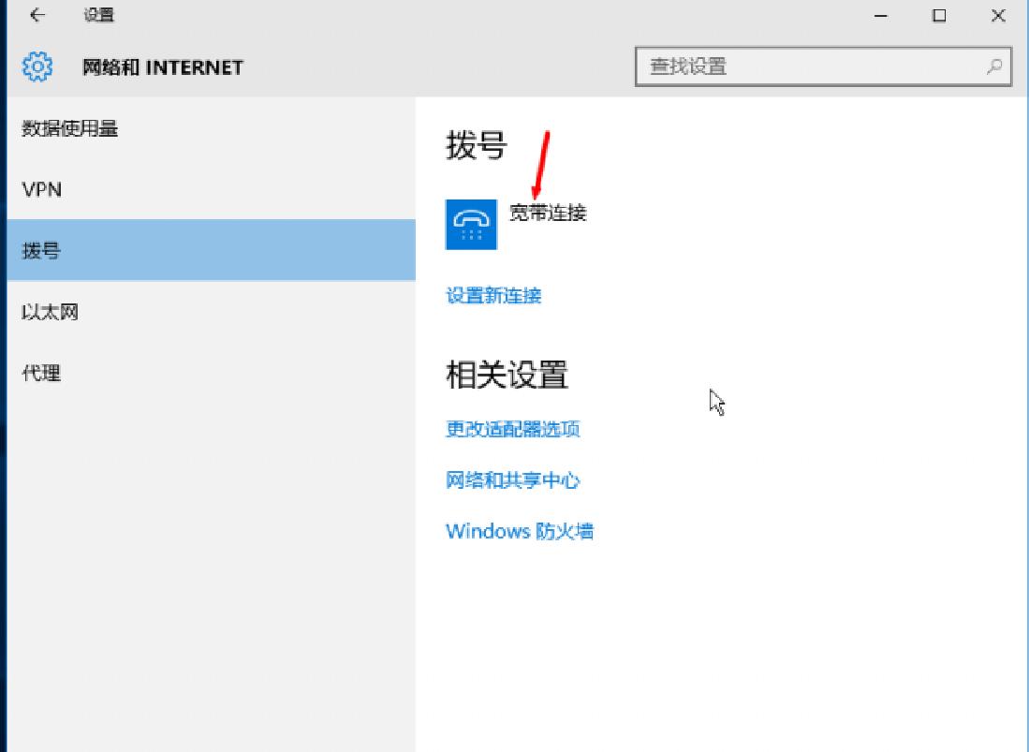
Task: Click the settings gear icon beside 网络和INTERNET
Action: pos(37,66)
